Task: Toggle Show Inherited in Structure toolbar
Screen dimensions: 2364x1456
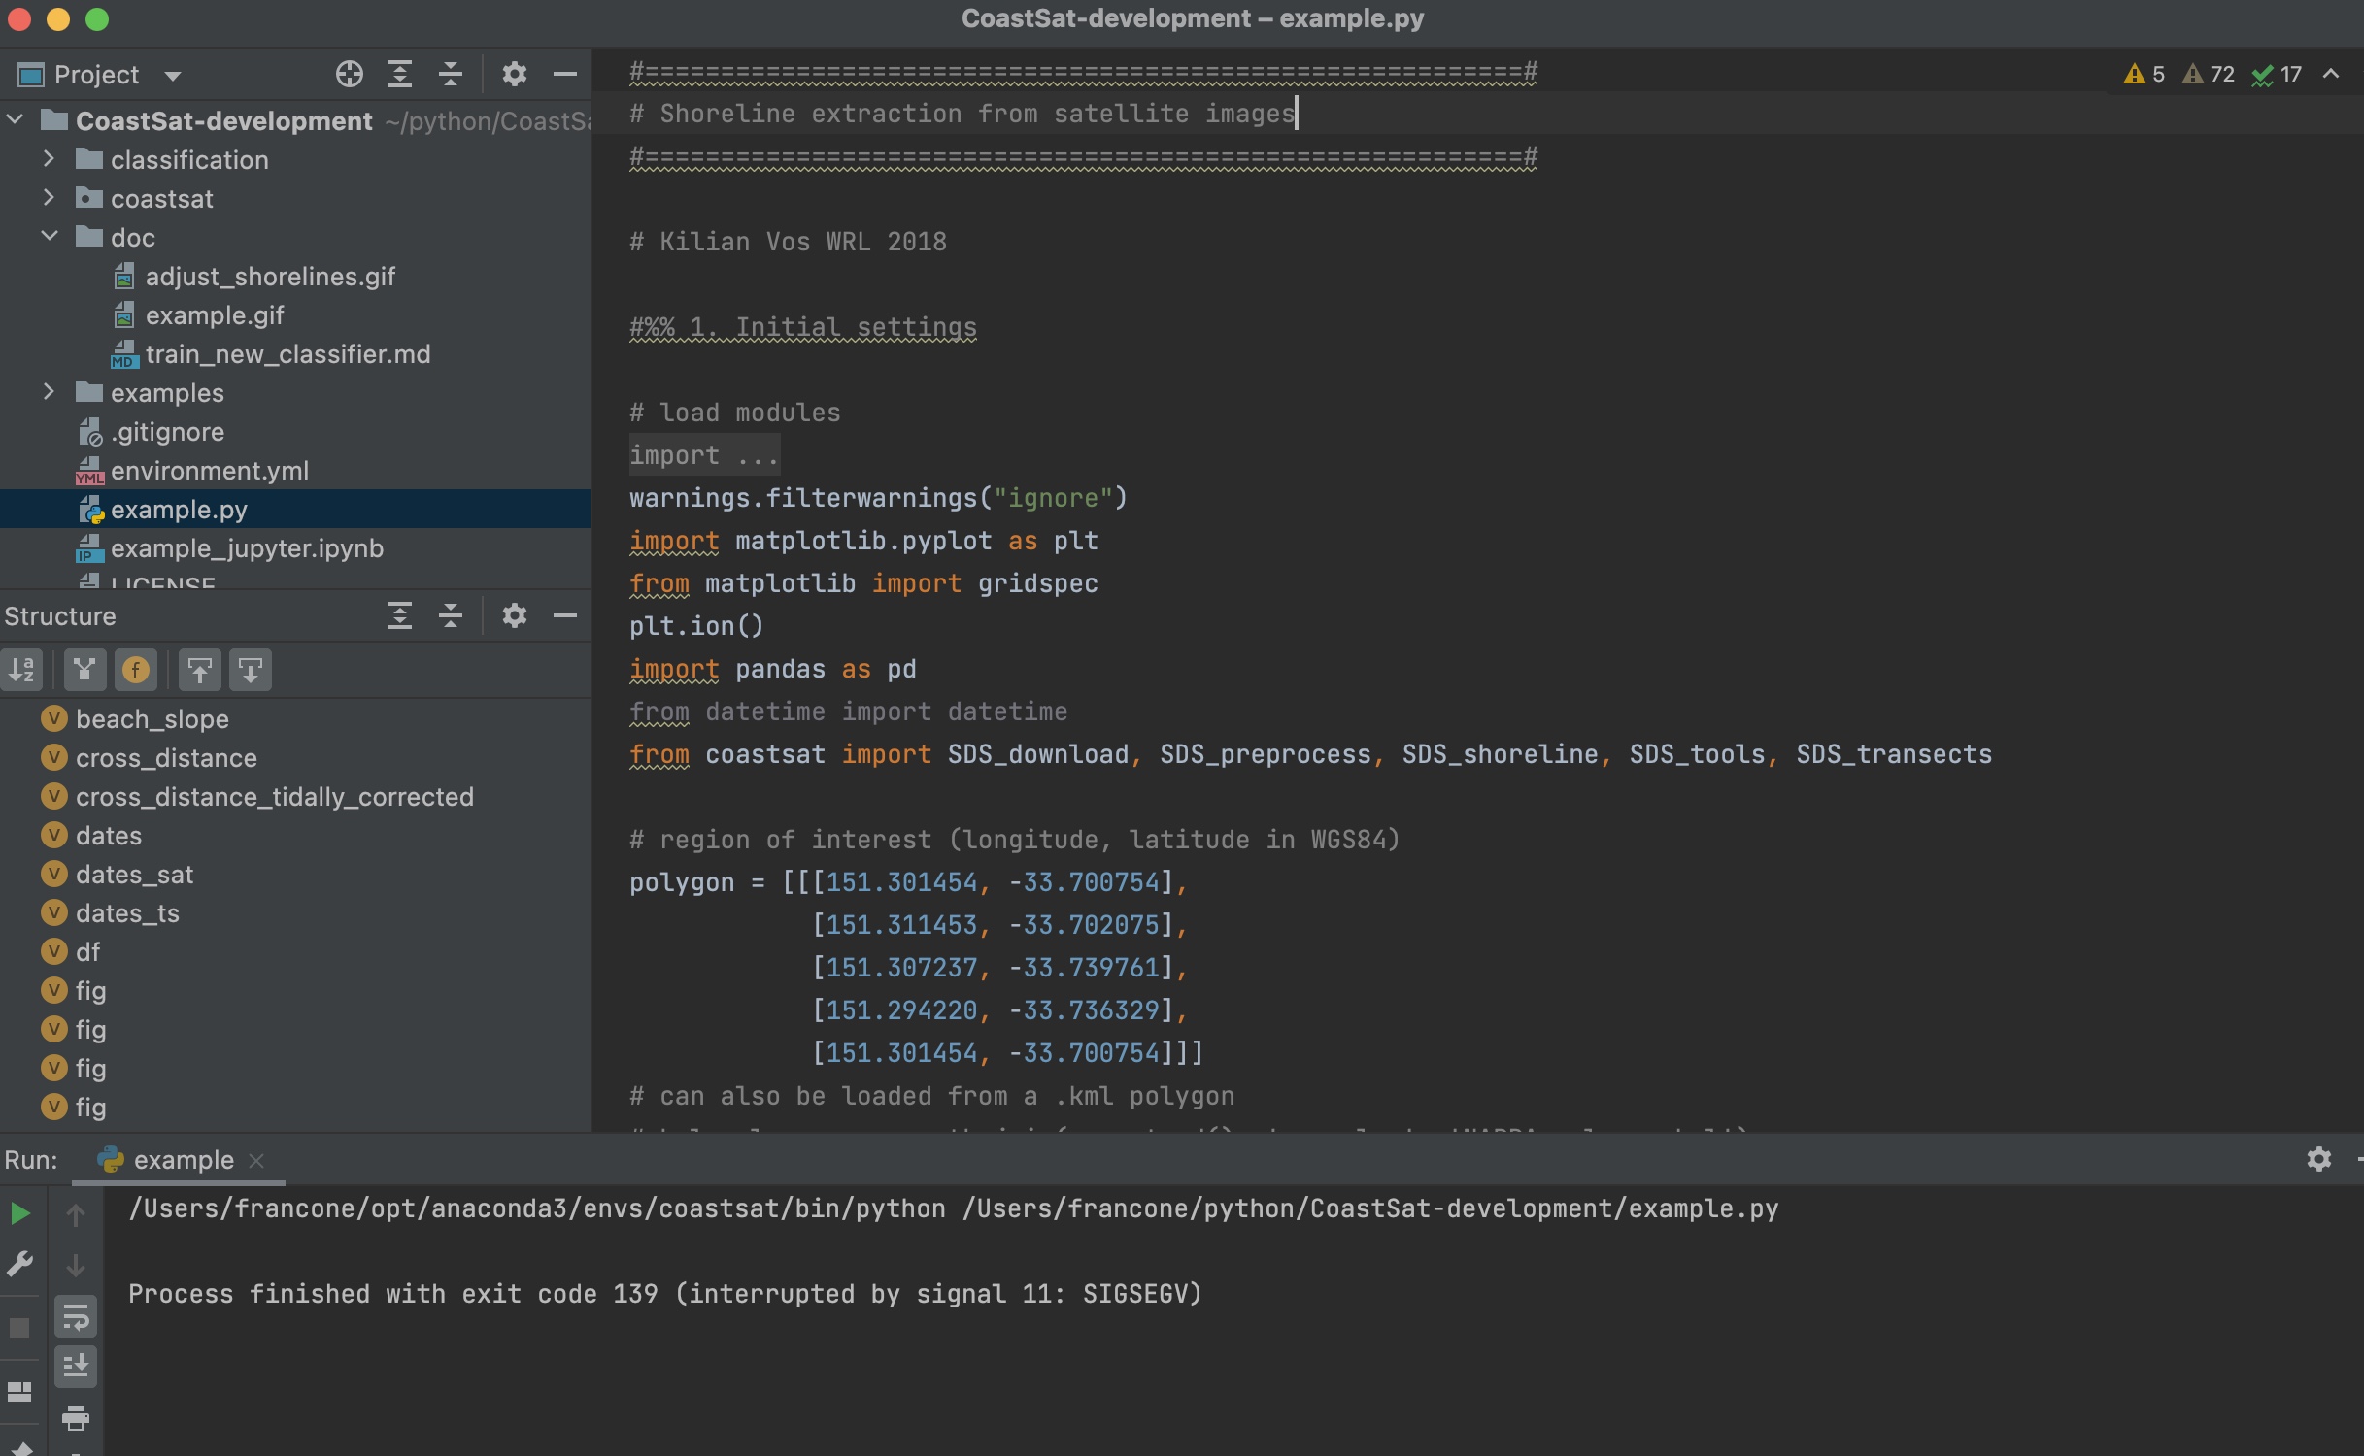Action: pos(84,670)
